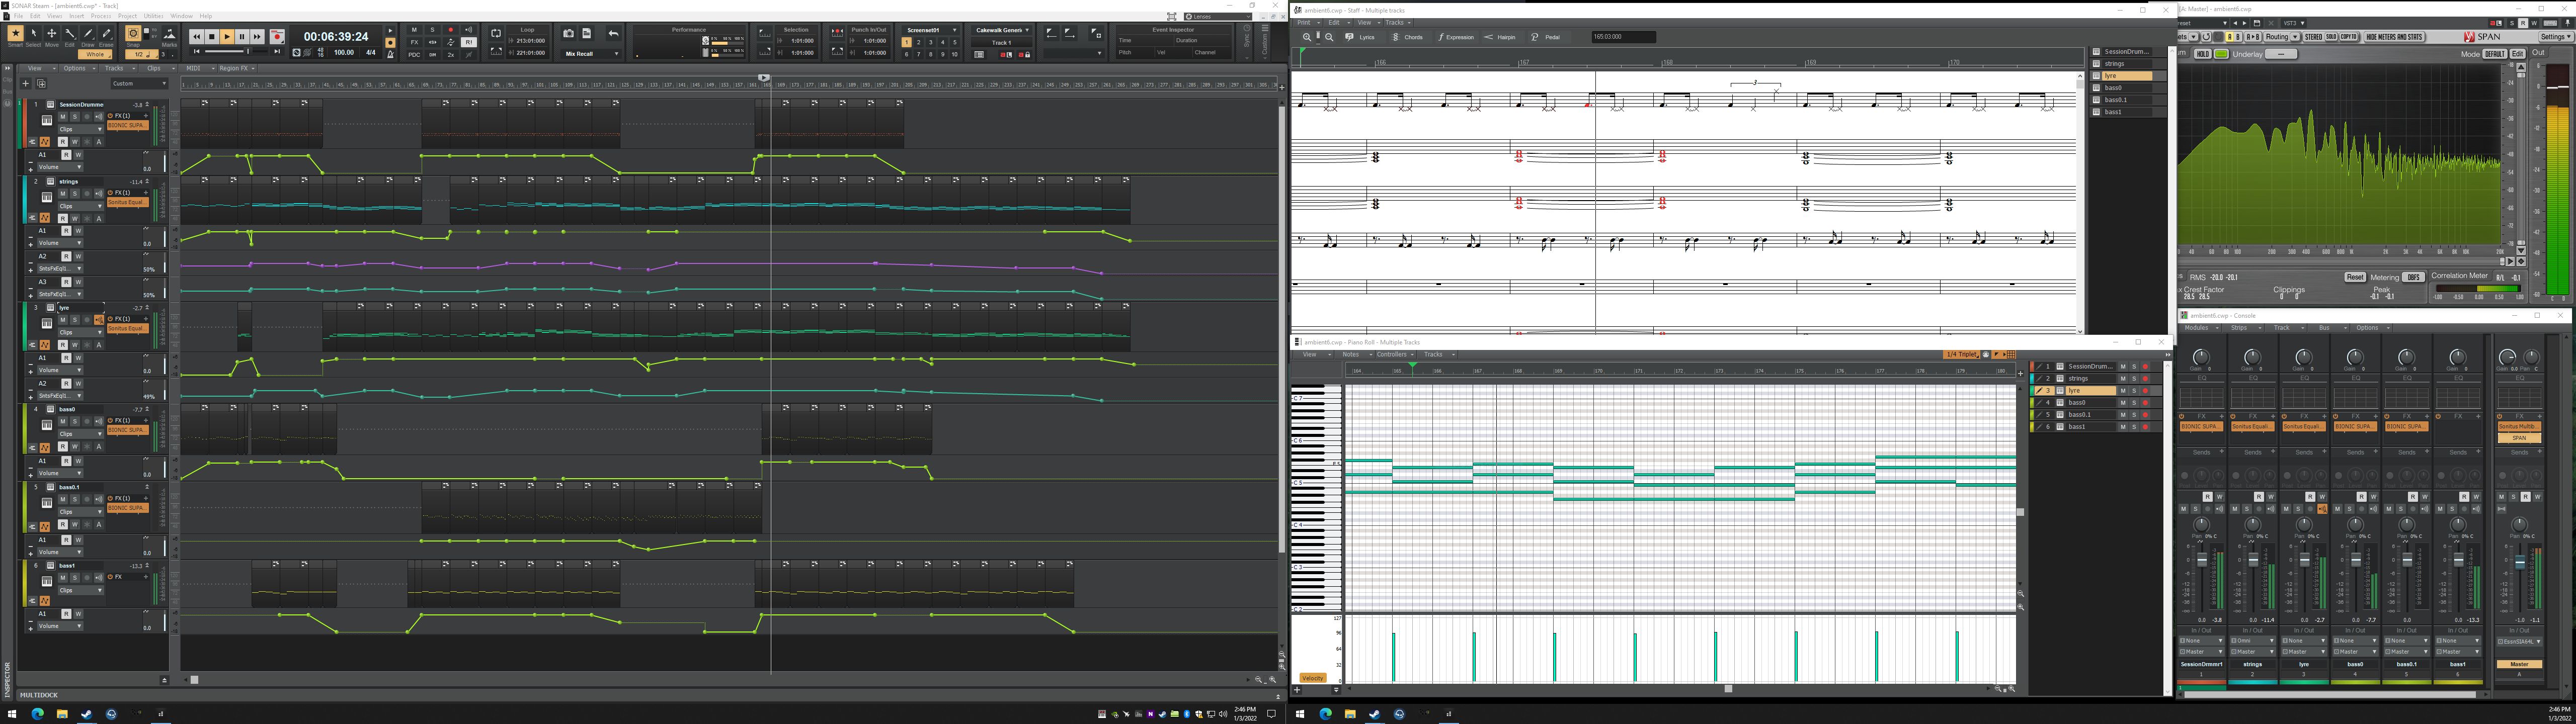Viewport: 2576px width, 724px height.
Task: Zoom in on the Staff view
Action: 1307,37
